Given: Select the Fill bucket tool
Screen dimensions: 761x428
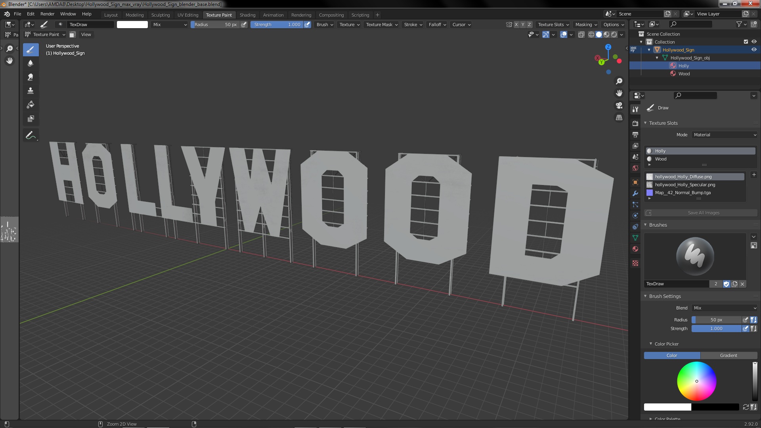Looking at the screenshot, I should click(x=31, y=105).
